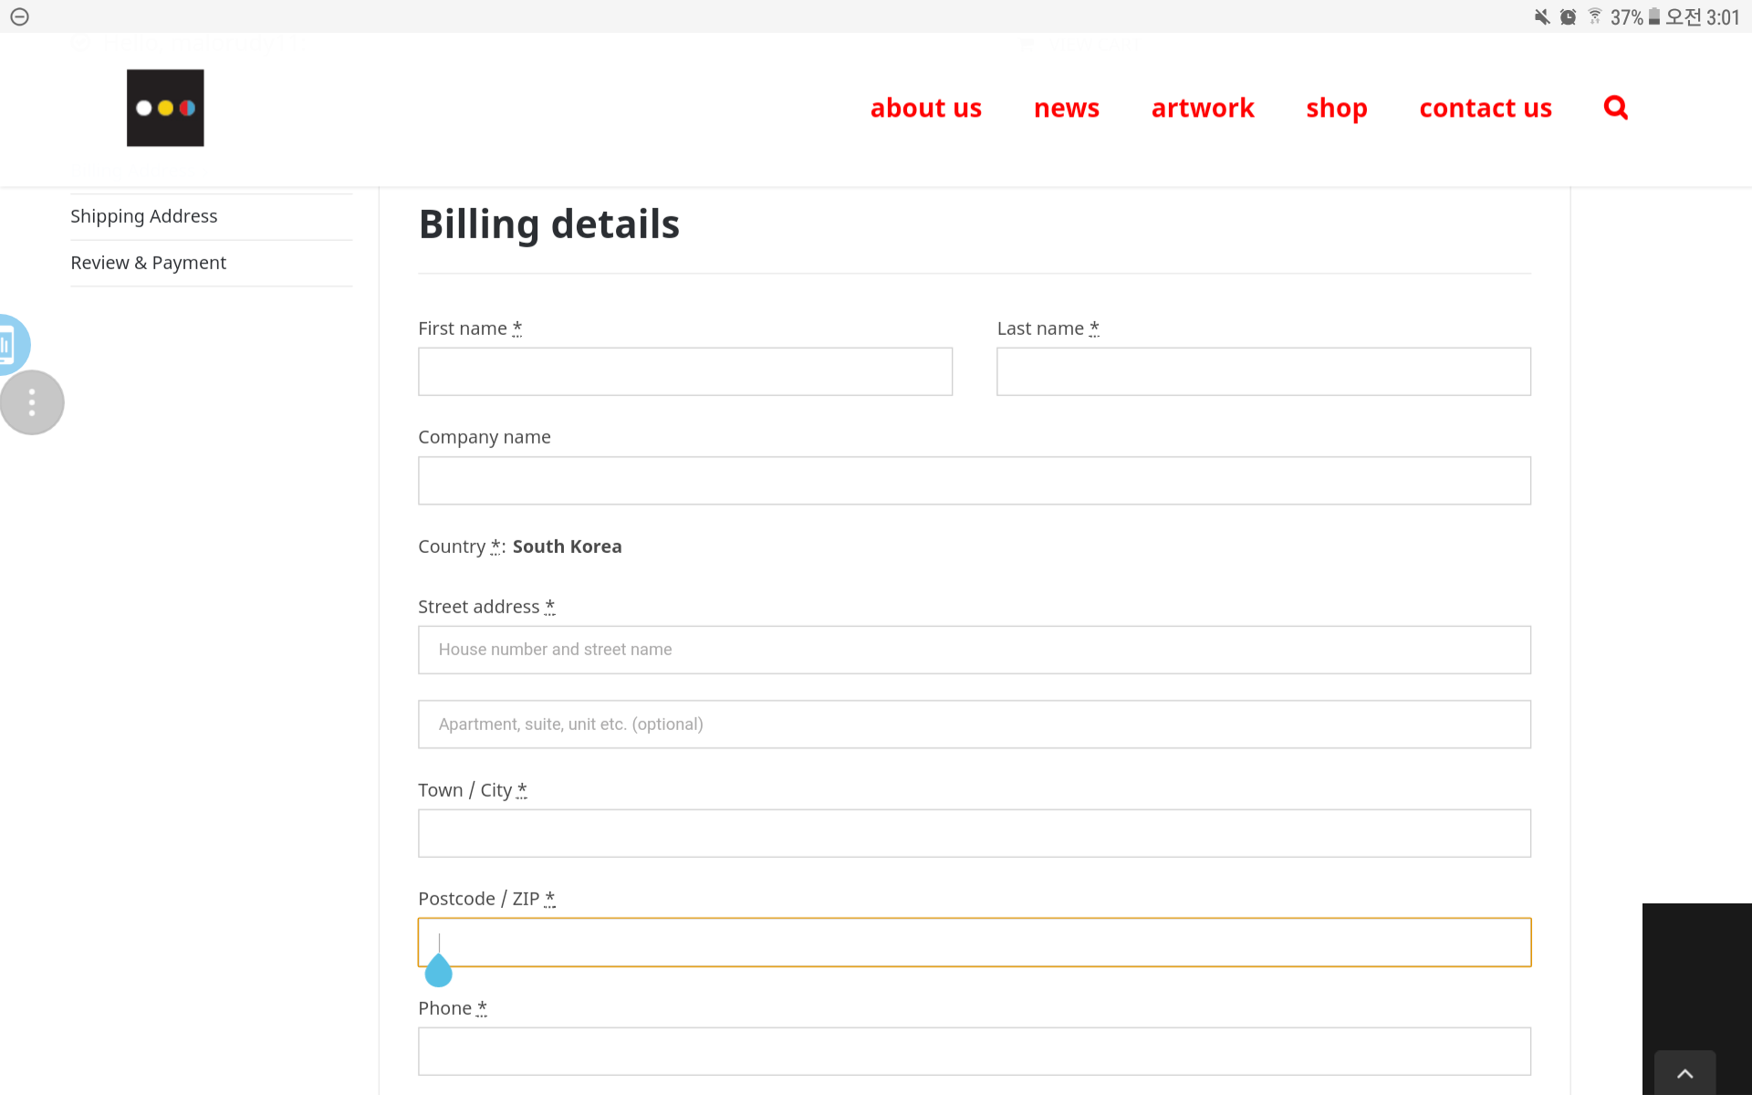Open the about us menu
Image resolution: width=1752 pixels, height=1095 pixels.
pos(925,108)
